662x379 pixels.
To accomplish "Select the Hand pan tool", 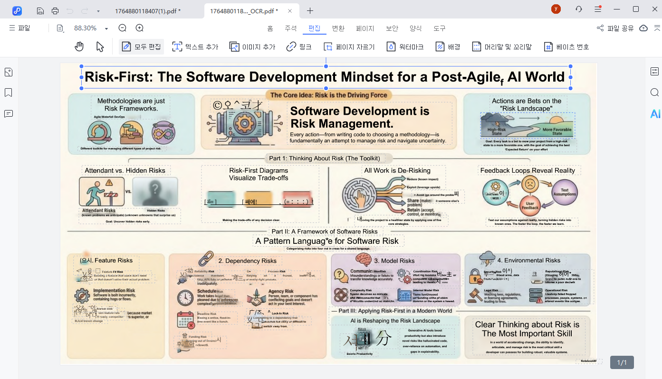I will 79,46.
